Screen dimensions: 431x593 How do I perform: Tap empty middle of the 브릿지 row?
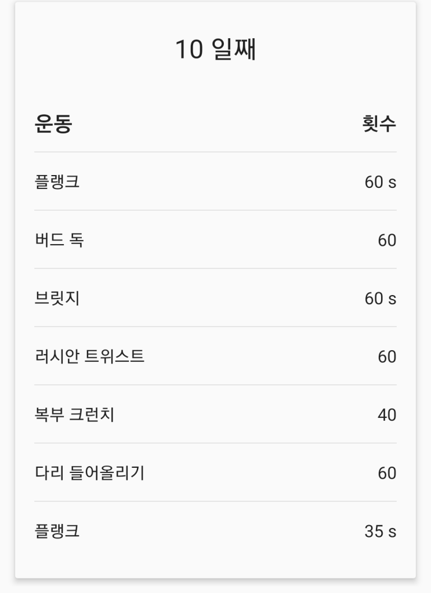[x=220, y=298]
